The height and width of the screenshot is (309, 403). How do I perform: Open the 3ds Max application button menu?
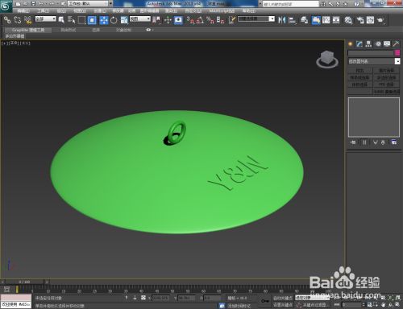(x=6, y=6)
